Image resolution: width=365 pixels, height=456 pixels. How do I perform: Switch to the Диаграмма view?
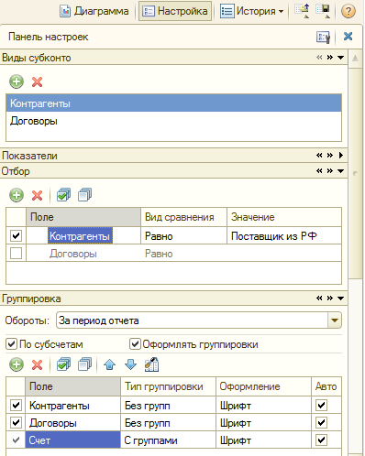[x=94, y=11]
